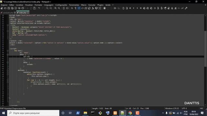Screen dimensions: 207x116
Task: Click the Windows taskbar search box
Action: 33,113
